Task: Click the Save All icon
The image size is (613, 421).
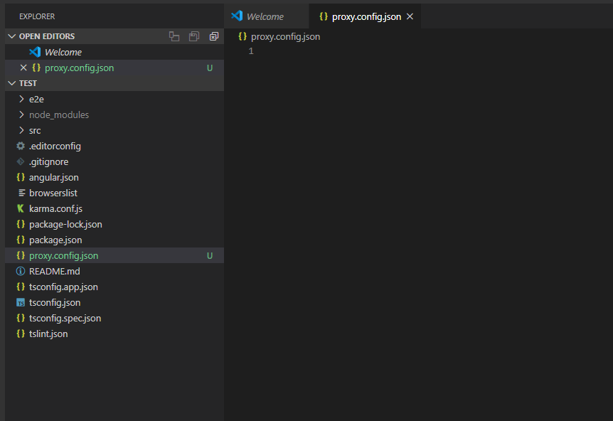Action: coord(194,36)
